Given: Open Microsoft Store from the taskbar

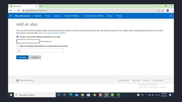Looking at the screenshot, I should 88,95.
